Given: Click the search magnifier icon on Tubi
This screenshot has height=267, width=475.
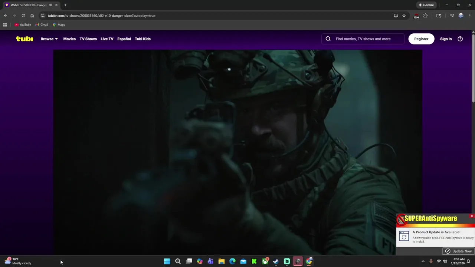Looking at the screenshot, I should 328,39.
